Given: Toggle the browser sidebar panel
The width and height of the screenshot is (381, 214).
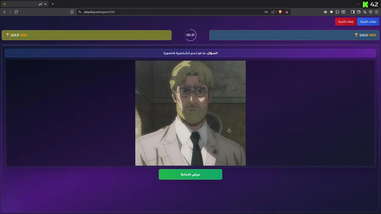Looking at the screenshot, I should pos(353,12).
